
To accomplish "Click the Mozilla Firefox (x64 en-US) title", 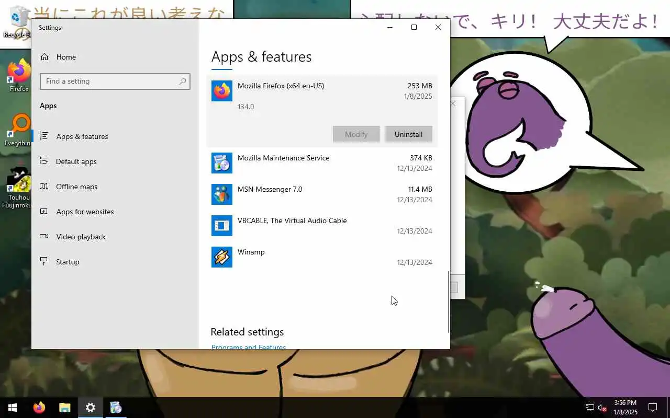I will point(281,86).
